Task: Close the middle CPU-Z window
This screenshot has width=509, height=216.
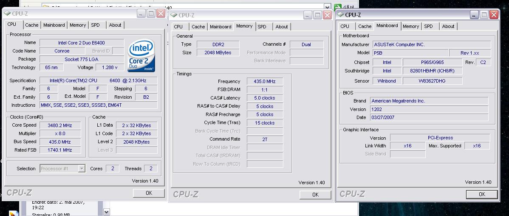Action: tap(327, 15)
